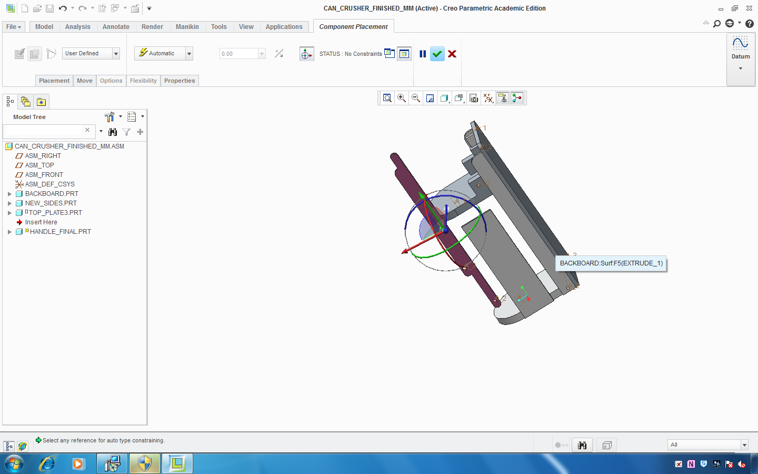Click the binoculars find icon in tree
758x474 pixels.
click(x=113, y=132)
